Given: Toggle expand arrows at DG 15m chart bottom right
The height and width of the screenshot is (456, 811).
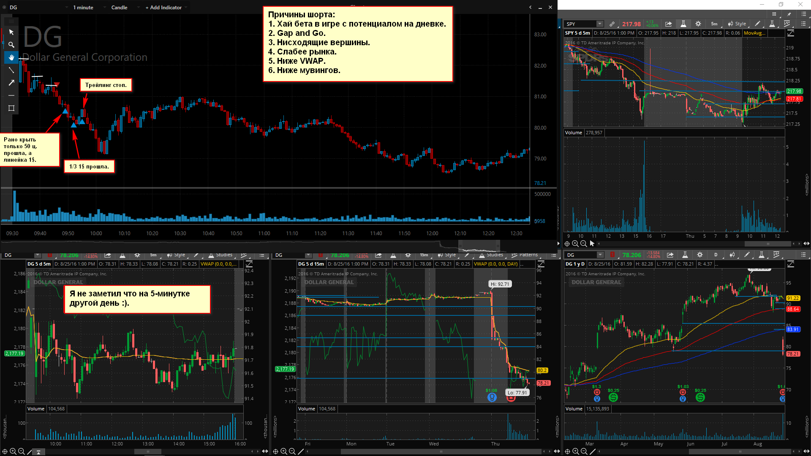Looking at the screenshot, I should coord(557,451).
